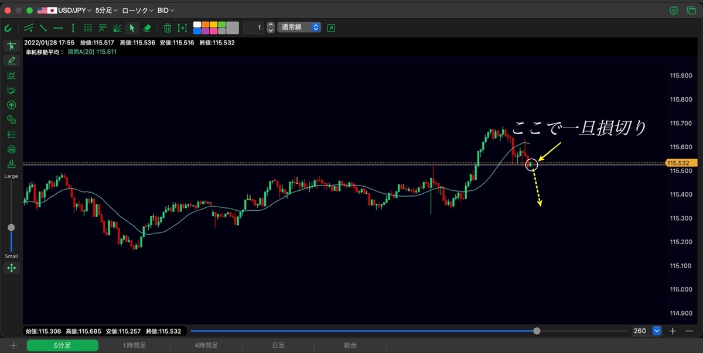Open the settings gear icon
703x353 pixels.
pos(674,11)
